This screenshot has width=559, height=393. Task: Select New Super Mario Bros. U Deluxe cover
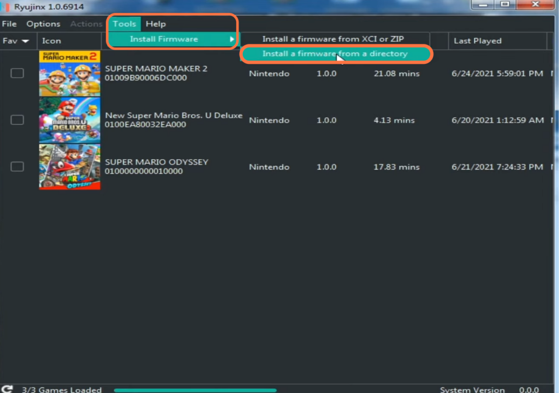pyautogui.click(x=69, y=120)
